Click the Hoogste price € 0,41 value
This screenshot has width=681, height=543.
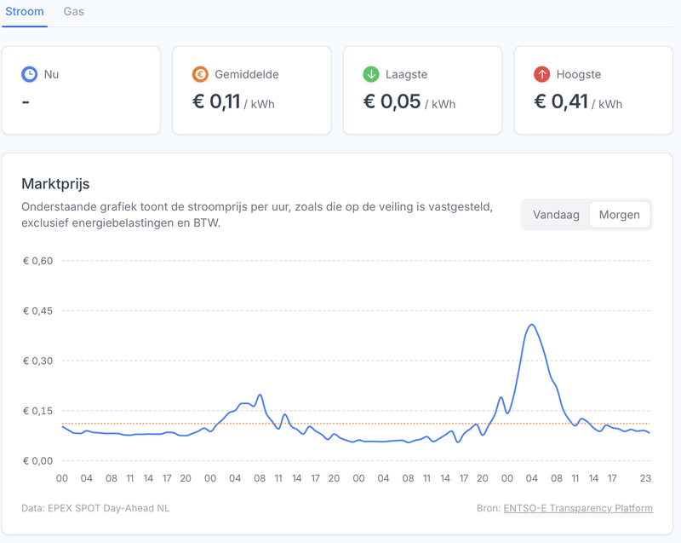coord(563,102)
